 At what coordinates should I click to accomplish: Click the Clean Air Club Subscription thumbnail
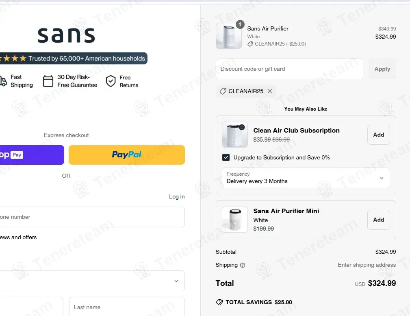click(235, 135)
